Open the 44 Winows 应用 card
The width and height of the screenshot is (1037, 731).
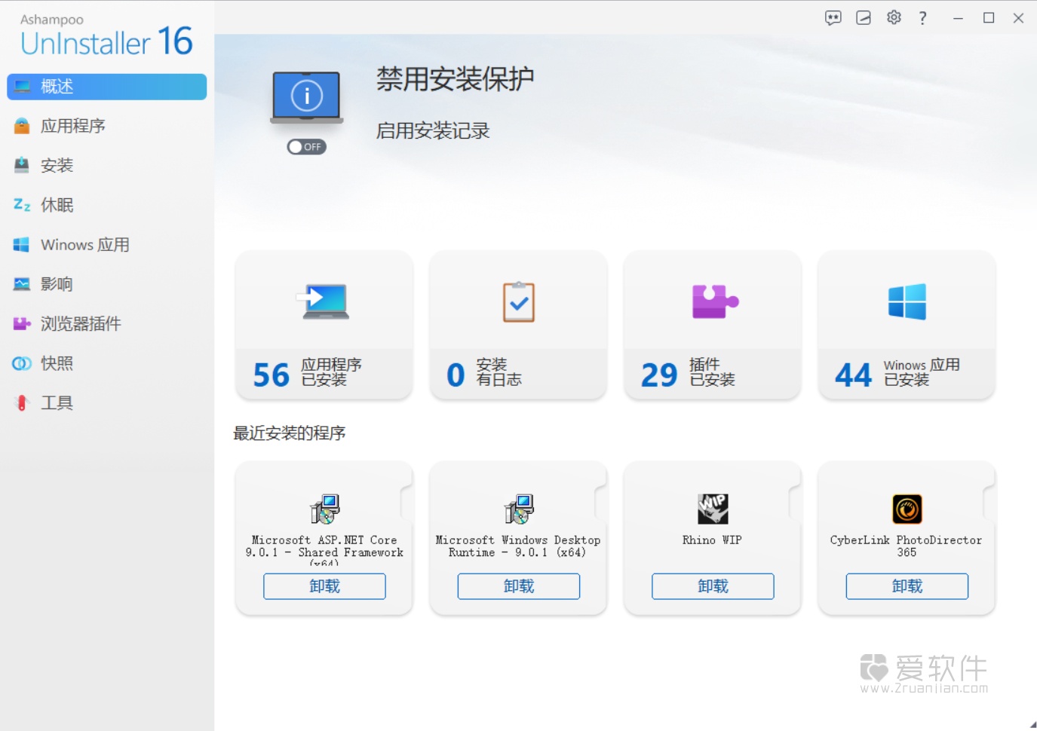tap(906, 326)
